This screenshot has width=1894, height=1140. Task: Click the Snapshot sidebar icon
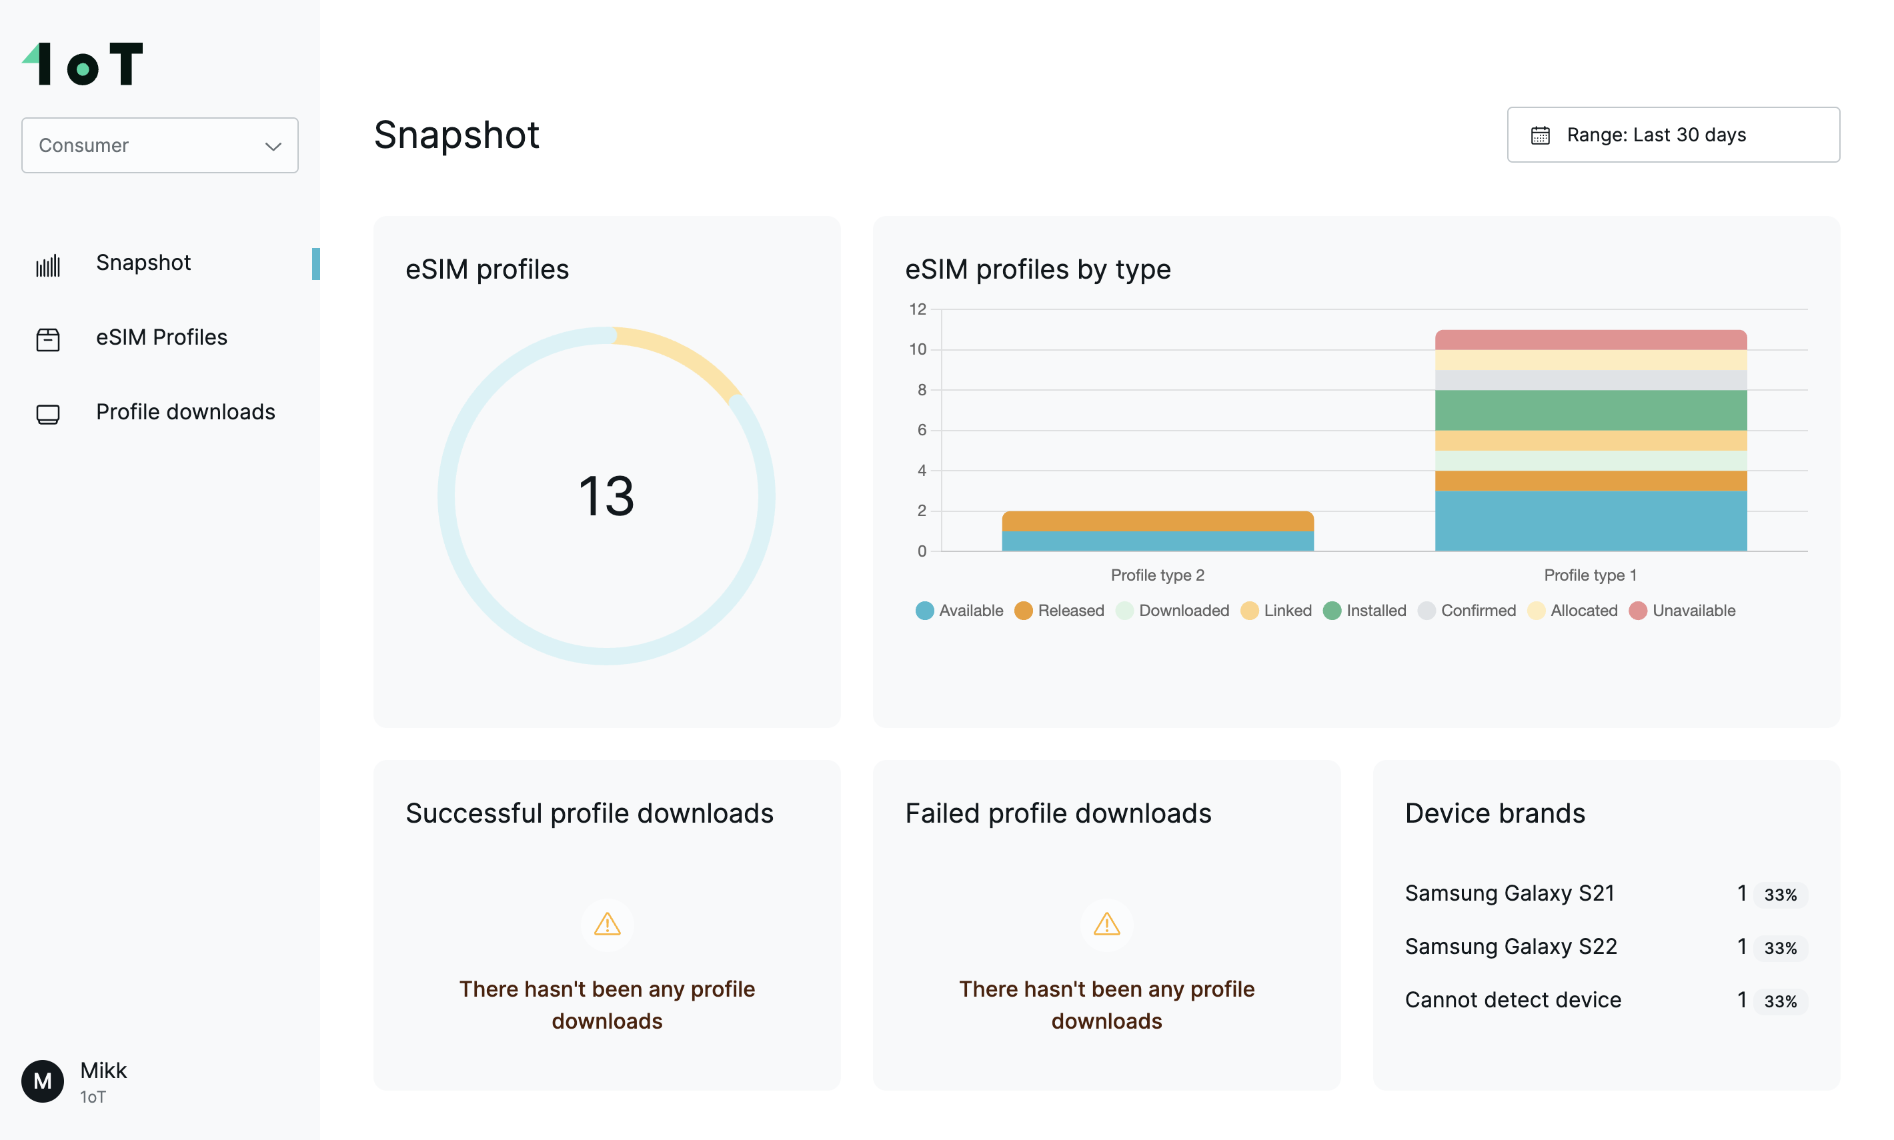coord(49,263)
